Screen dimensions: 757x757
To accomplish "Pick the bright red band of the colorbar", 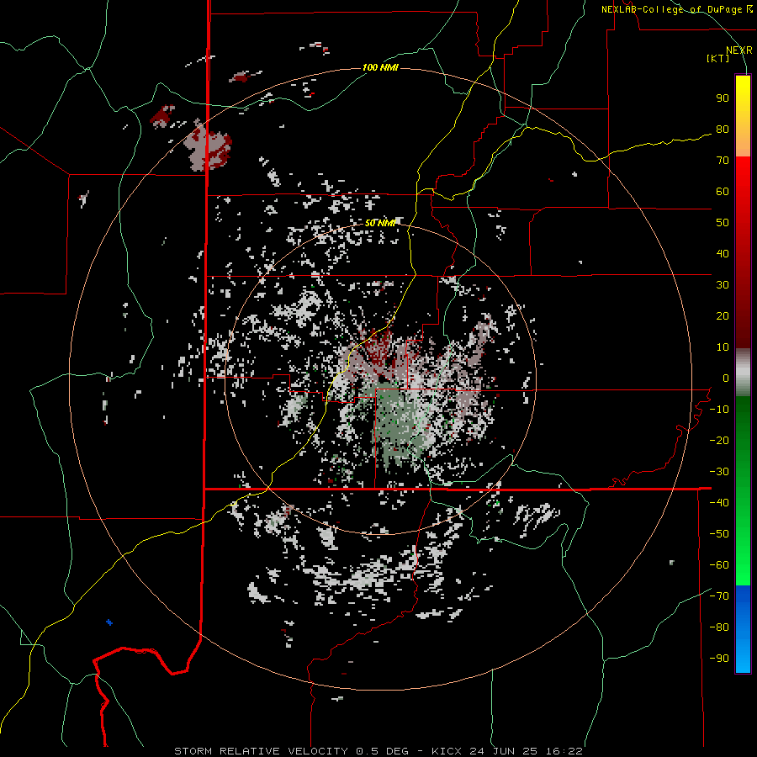I will click(x=743, y=193).
